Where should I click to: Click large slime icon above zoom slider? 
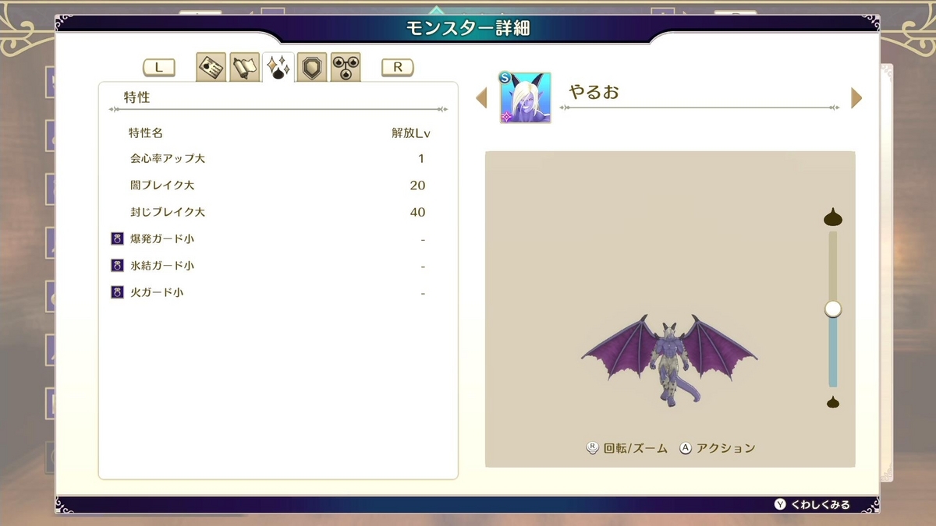tap(833, 217)
